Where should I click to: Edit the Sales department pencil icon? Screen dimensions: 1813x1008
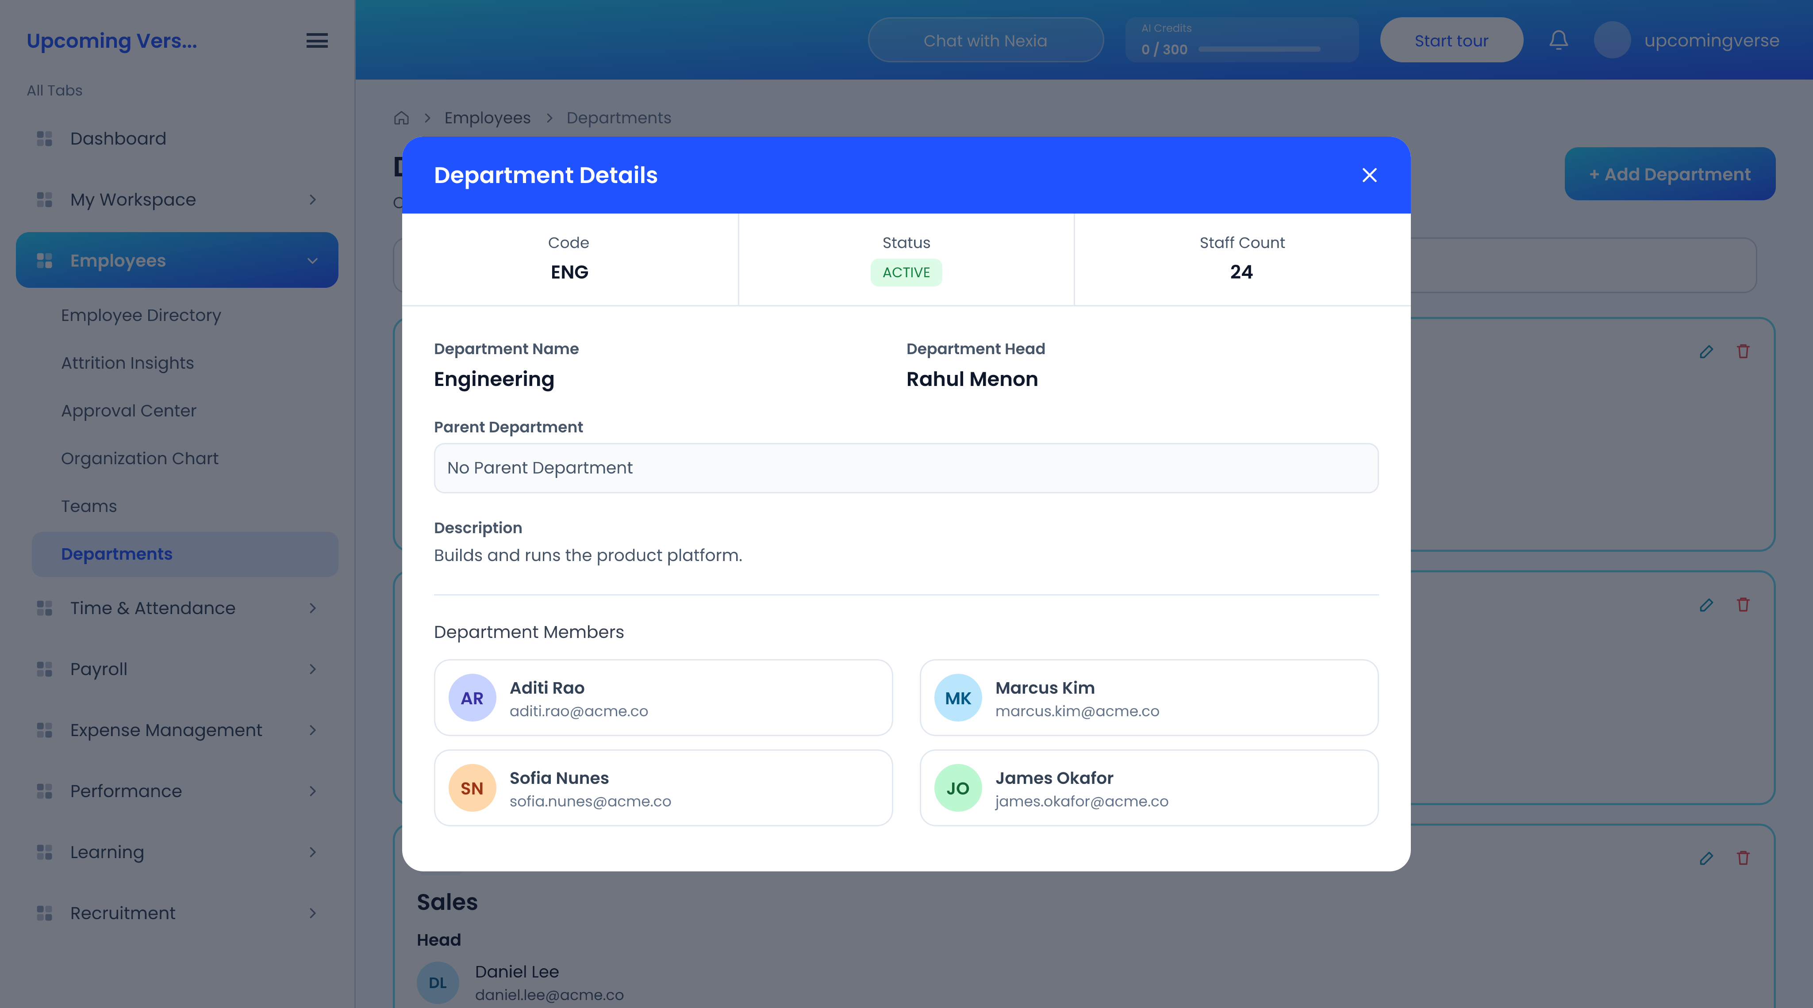1706,858
